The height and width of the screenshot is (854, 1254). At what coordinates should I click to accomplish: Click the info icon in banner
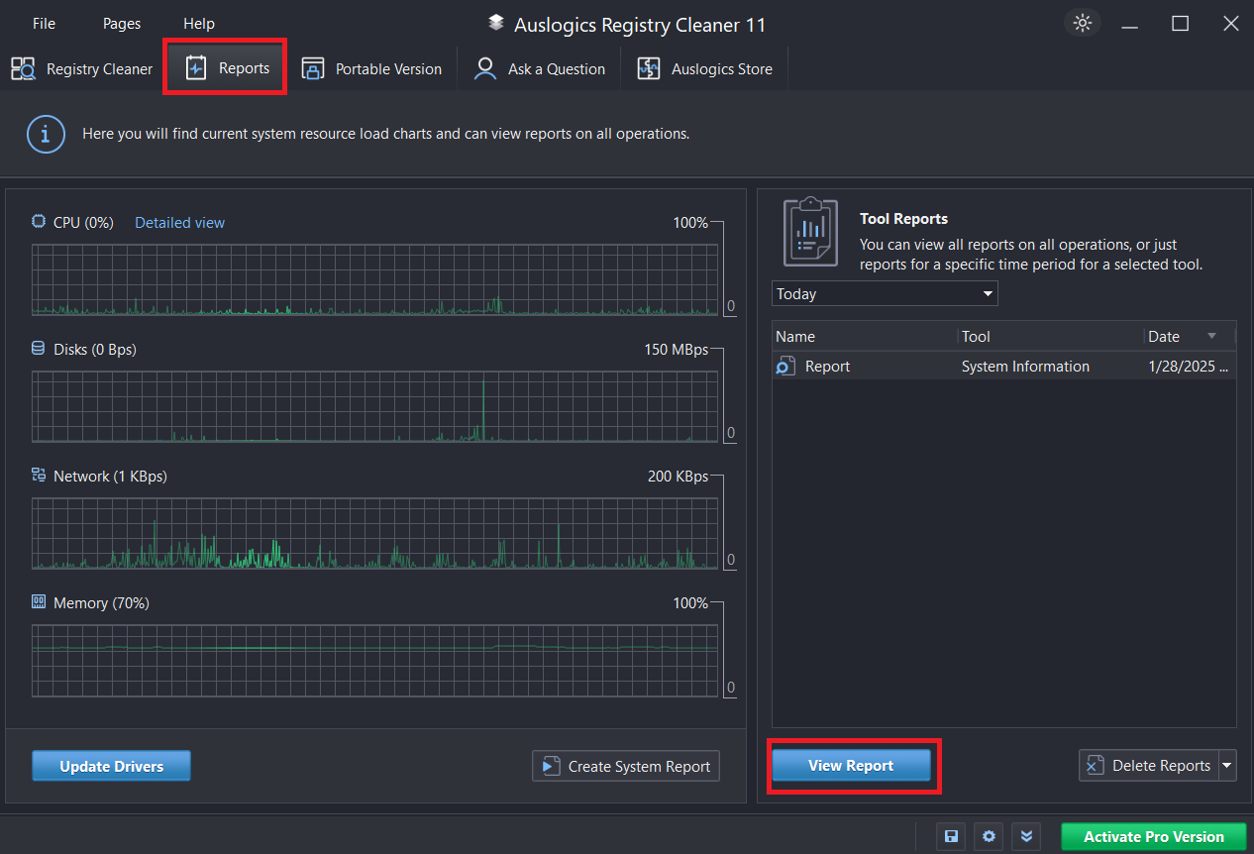[46, 134]
